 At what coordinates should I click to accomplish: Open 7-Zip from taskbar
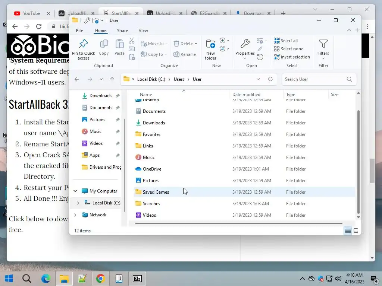137,279
